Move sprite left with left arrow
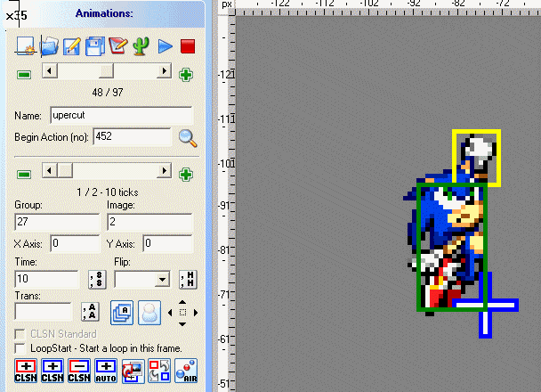 [x=170, y=313]
